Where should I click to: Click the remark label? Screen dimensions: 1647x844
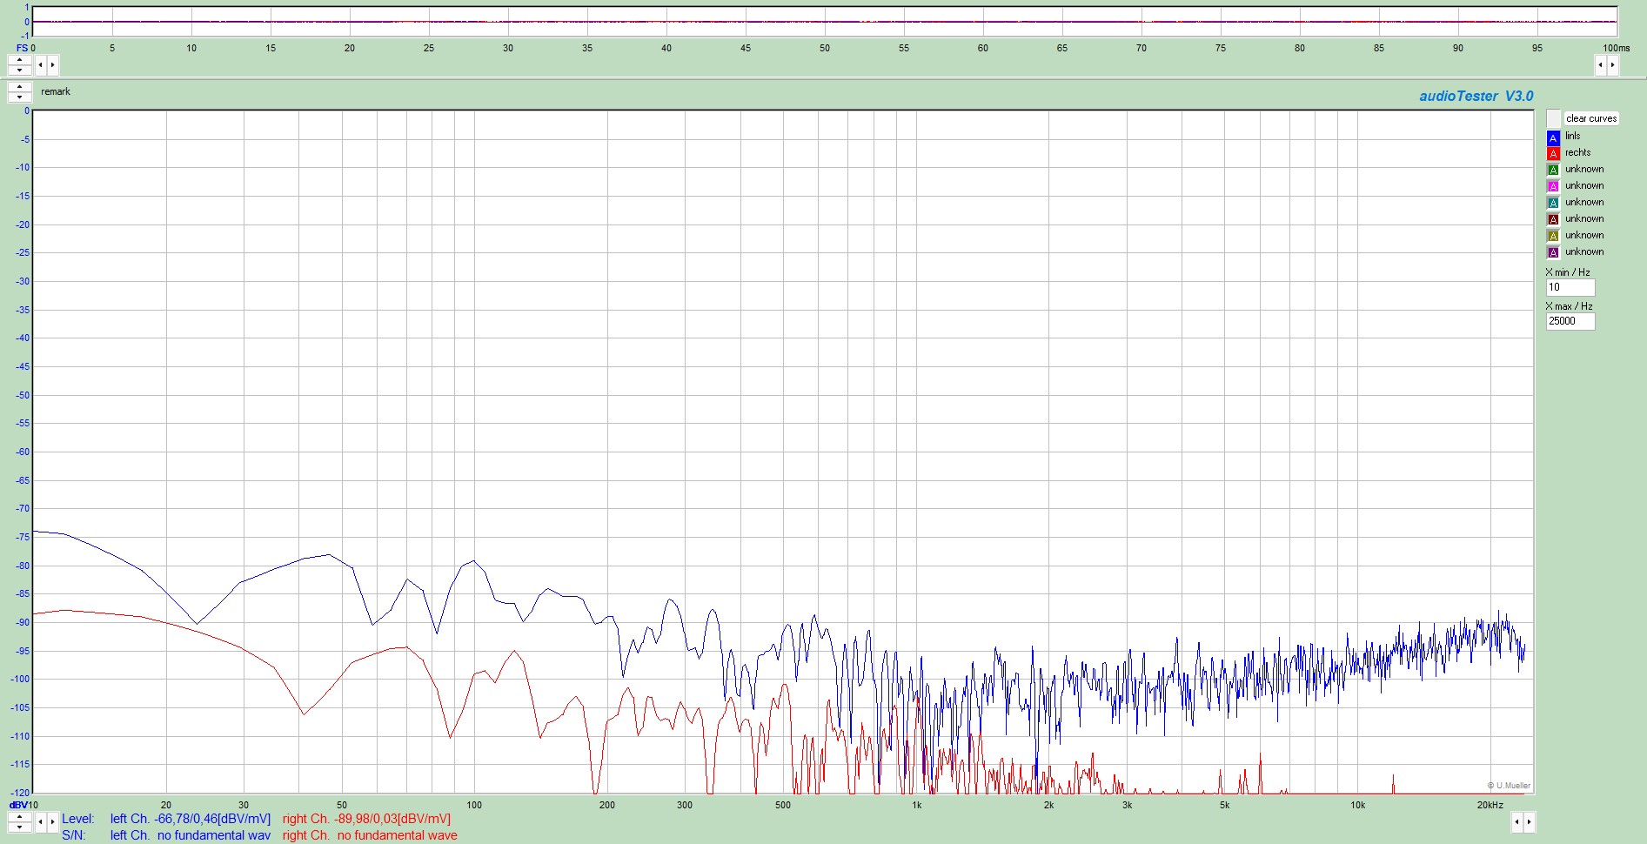[56, 91]
